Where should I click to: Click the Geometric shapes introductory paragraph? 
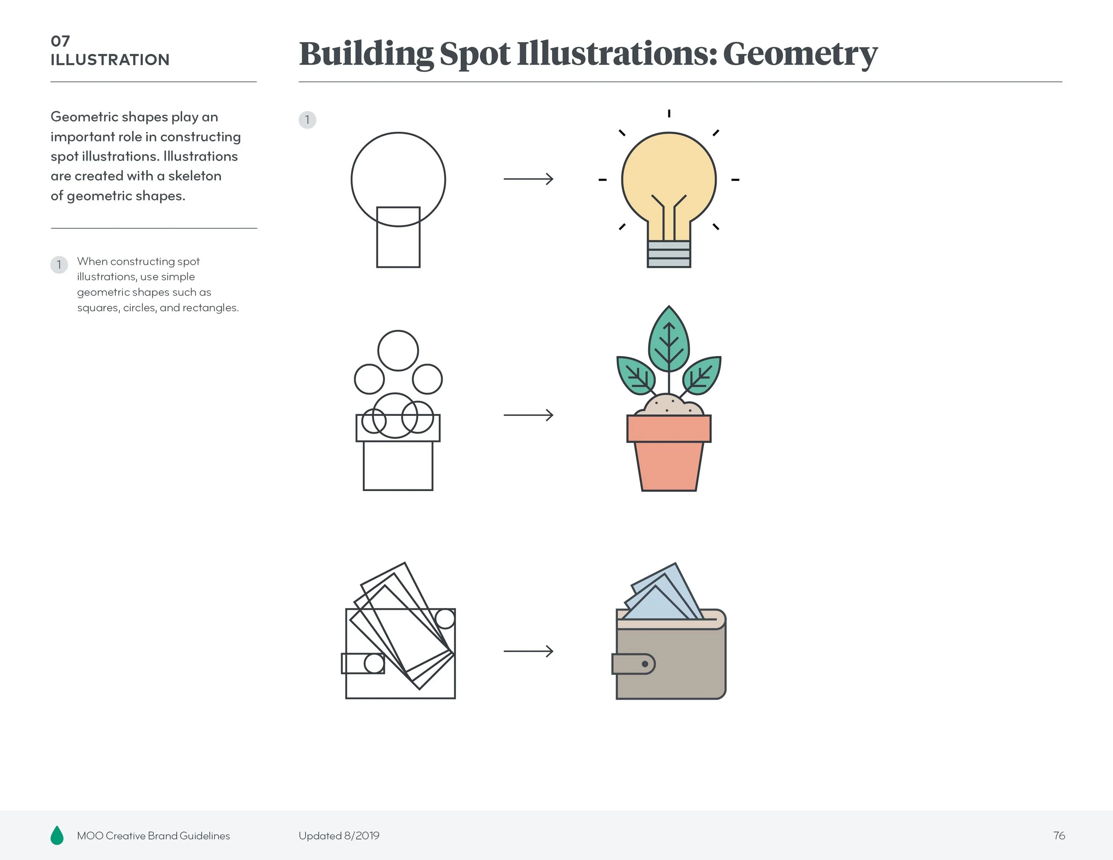pos(145,156)
